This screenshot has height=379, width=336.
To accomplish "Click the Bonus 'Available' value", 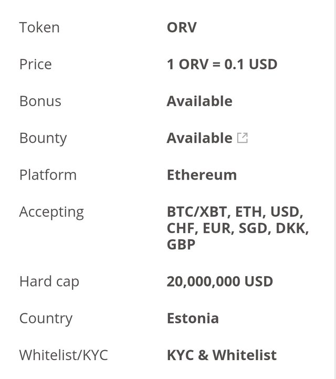I will tap(199, 101).
